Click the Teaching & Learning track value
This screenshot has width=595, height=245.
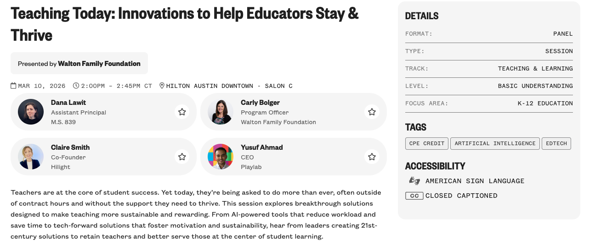[x=535, y=69]
